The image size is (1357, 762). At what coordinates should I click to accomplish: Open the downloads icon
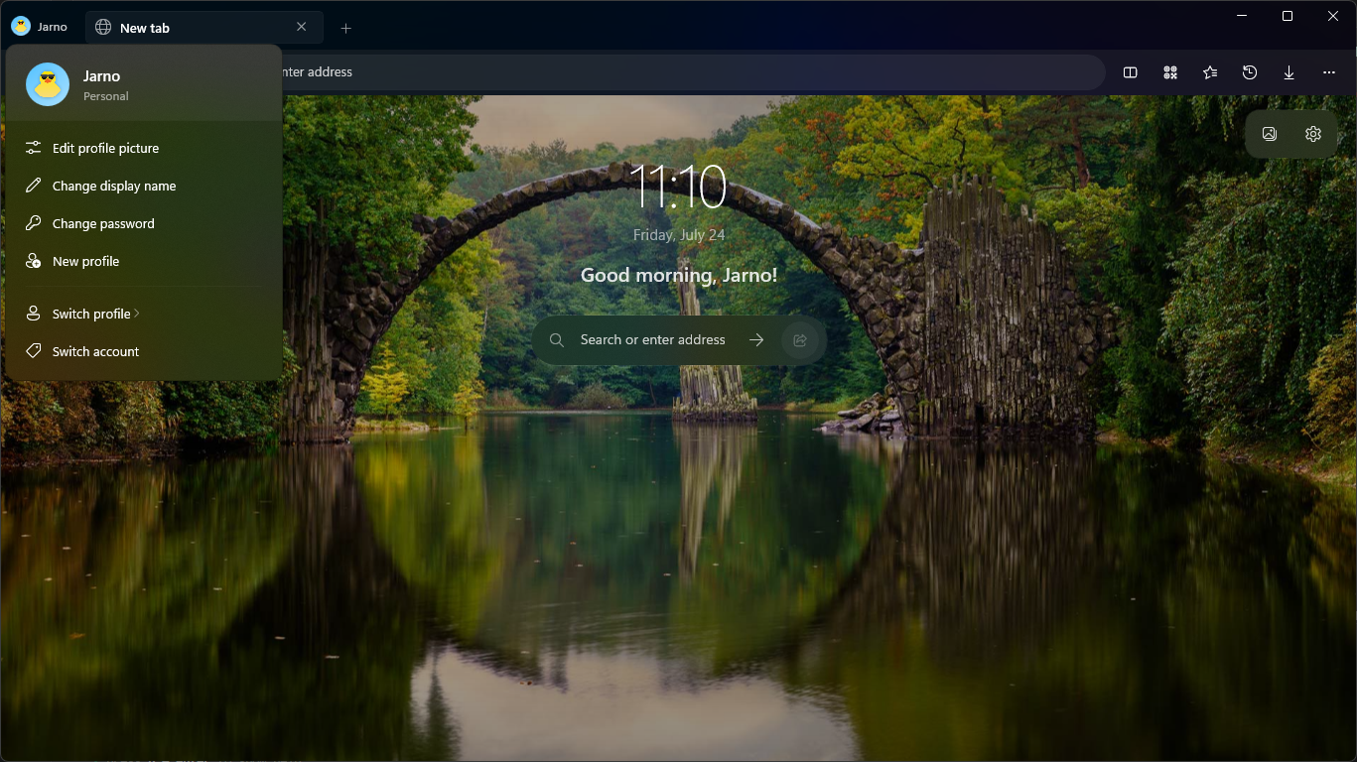[1289, 72]
